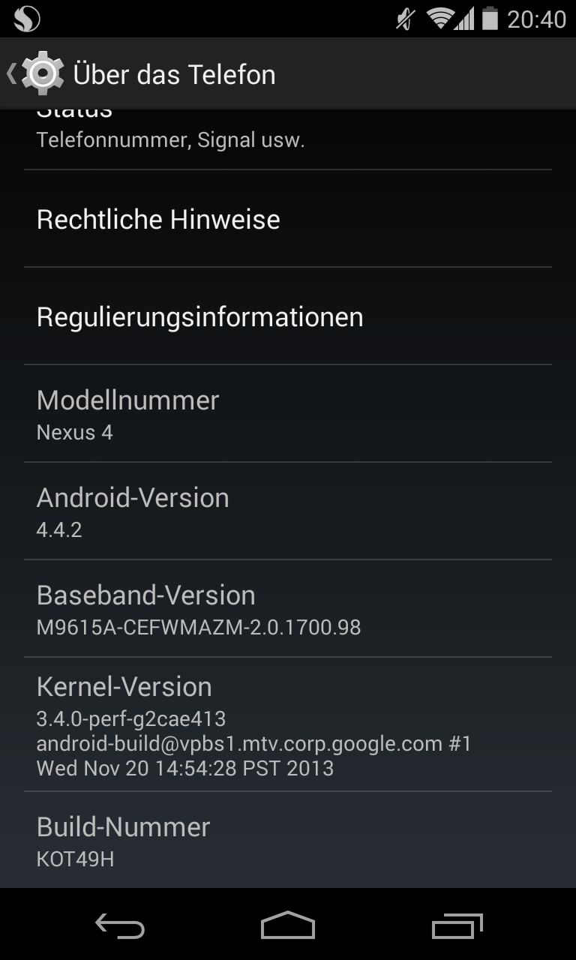
Task: Tap the battery status icon
Action: coord(490,18)
